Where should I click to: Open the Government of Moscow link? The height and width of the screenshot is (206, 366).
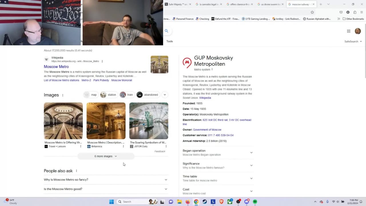pyautogui.click(x=207, y=130)
